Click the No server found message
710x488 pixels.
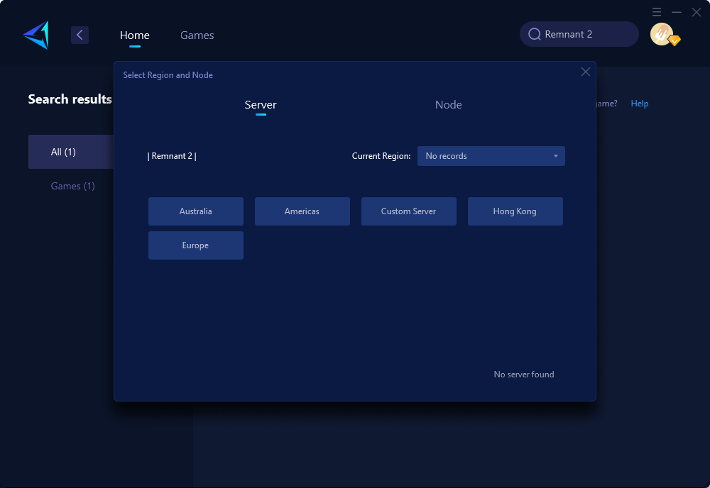[x=524, y=375]
